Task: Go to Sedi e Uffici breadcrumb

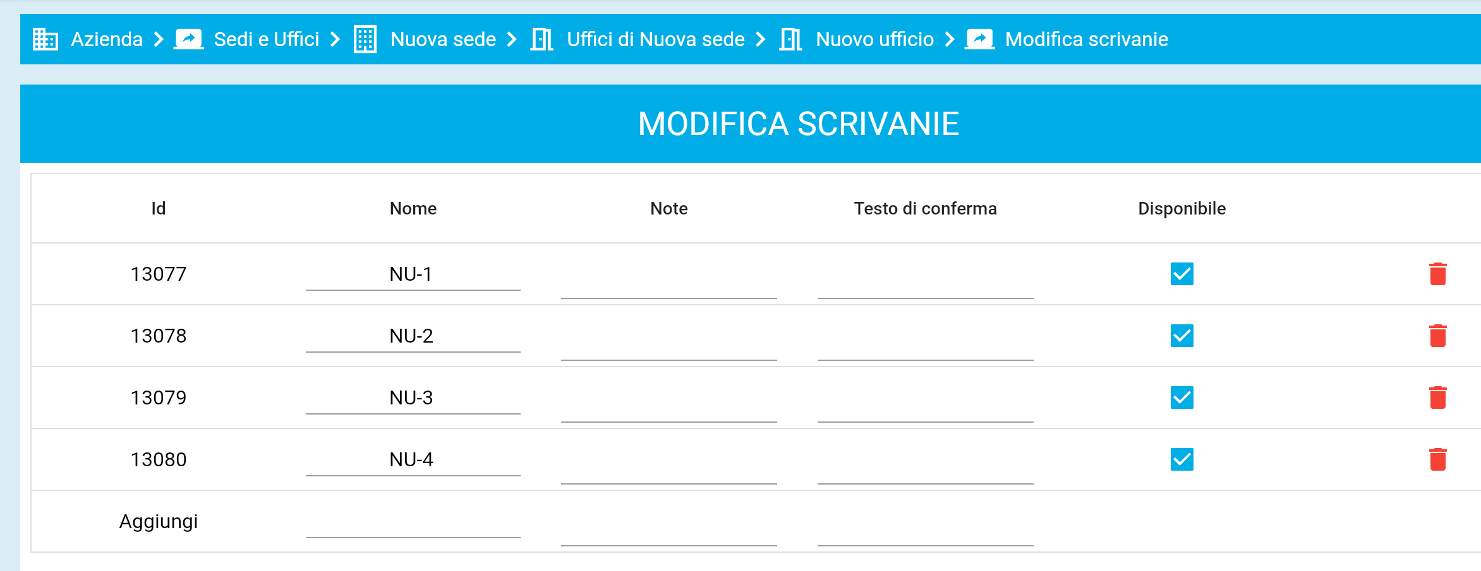Action: pyautogui.click(x=266, y=39)
